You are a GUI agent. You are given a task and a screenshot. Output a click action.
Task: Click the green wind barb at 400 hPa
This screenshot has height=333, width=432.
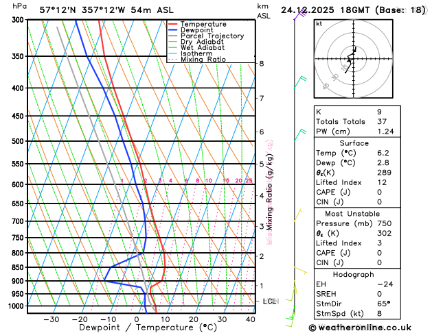tap(300, 82)
